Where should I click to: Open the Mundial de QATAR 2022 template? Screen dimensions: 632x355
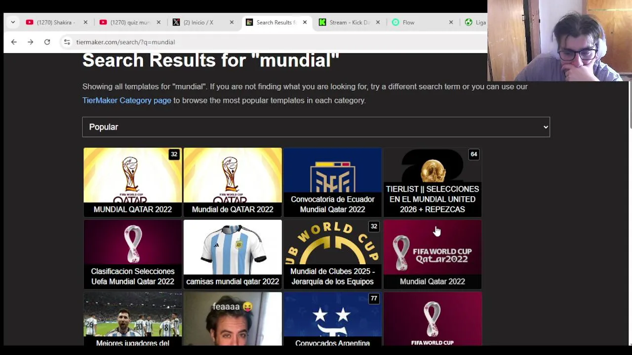(x=233, y=182)
